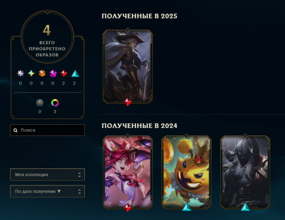Image resolution: width=285 pixels, height=220 pixels.
Task: Click the red gem under the 2025 skin
Action: pyautogui.click(x=128, y=102)
